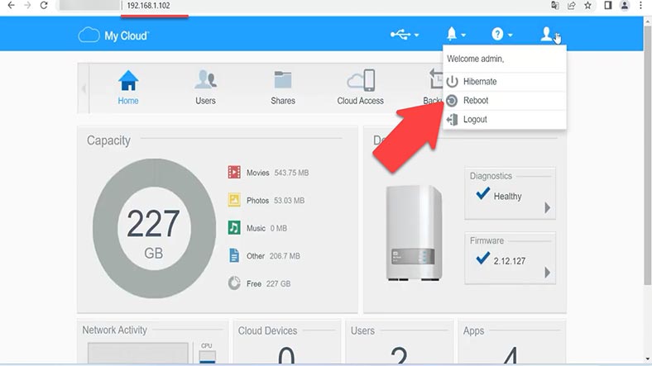Open the help question mark dropdown
652x366 pixels.
501,35
